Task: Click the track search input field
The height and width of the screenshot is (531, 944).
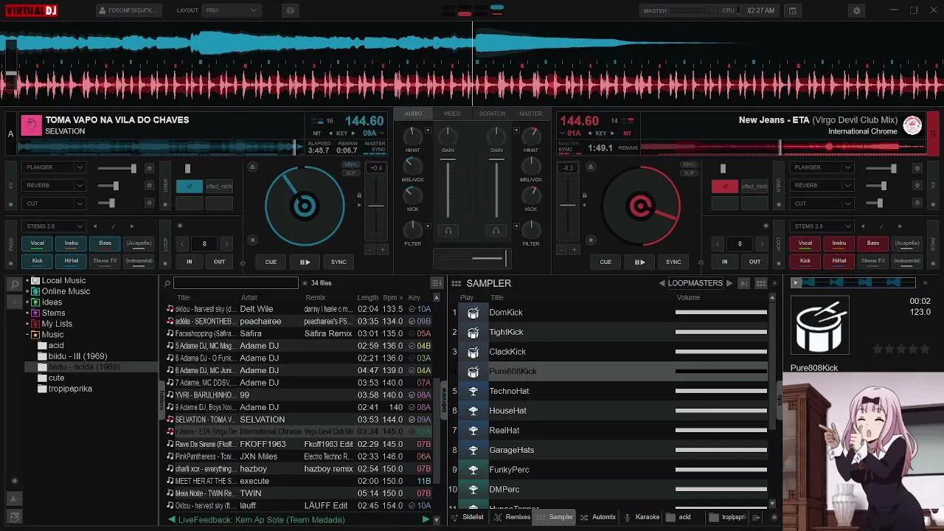Action: [236, 283]
